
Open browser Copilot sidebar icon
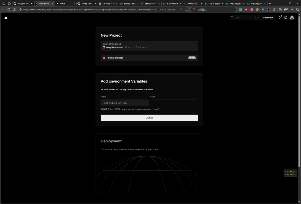point(297,9)
